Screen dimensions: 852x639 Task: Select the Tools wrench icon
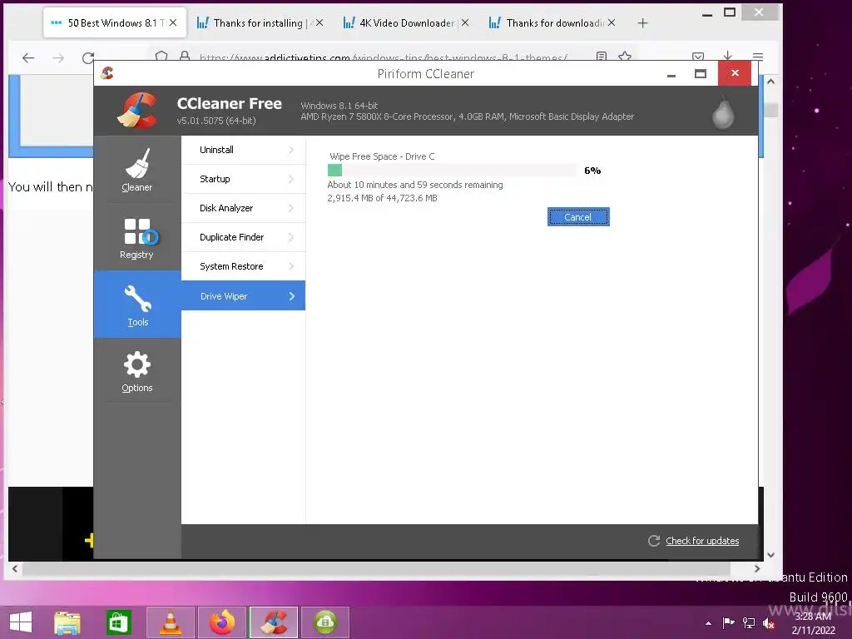tap(137, 299)
